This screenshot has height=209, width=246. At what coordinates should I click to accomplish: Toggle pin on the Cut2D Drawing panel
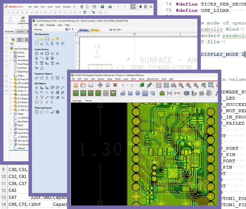(x=73, y=29)
